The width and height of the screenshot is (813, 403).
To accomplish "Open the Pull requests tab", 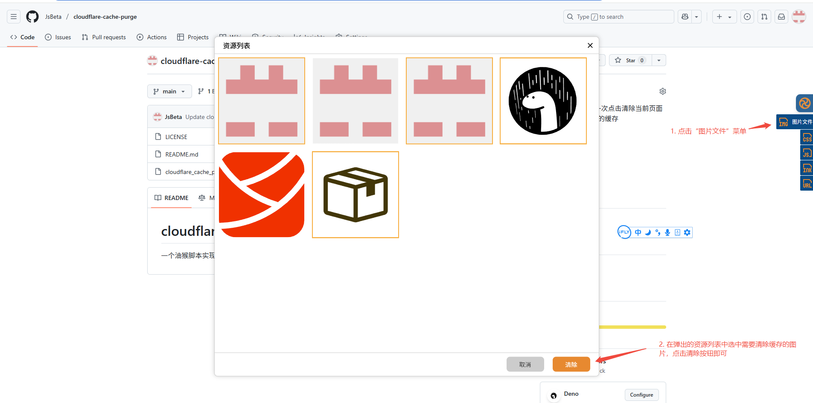I will [x=104, y=37].
